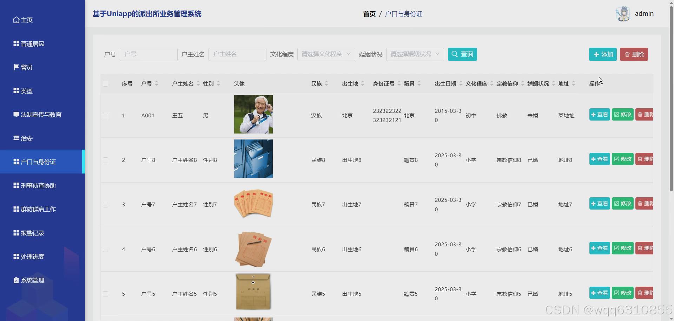Image resolution: width=674 pixels, height=321 pixels.
Task: Open the 婚姻状况 dropdown
Action: [415, 54]
